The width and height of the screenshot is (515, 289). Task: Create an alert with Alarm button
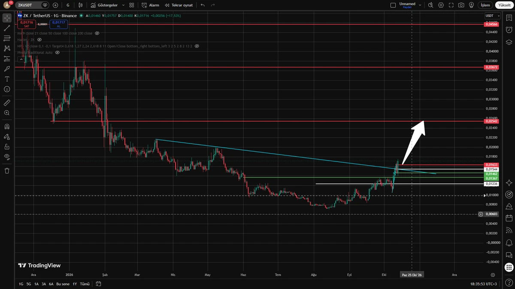click(x=151, y=5)
